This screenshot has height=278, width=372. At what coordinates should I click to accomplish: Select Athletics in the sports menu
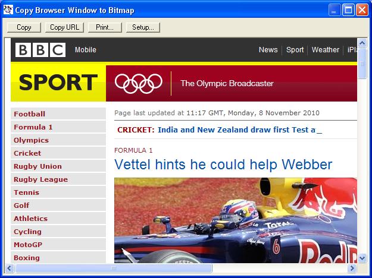(x=58, y=219)
